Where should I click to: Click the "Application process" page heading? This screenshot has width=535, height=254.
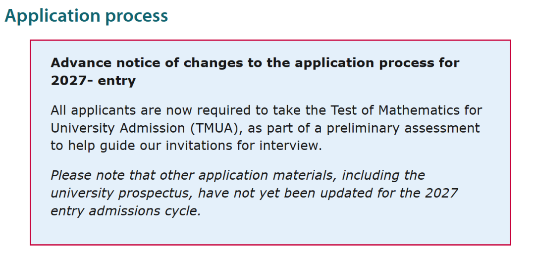86,16
